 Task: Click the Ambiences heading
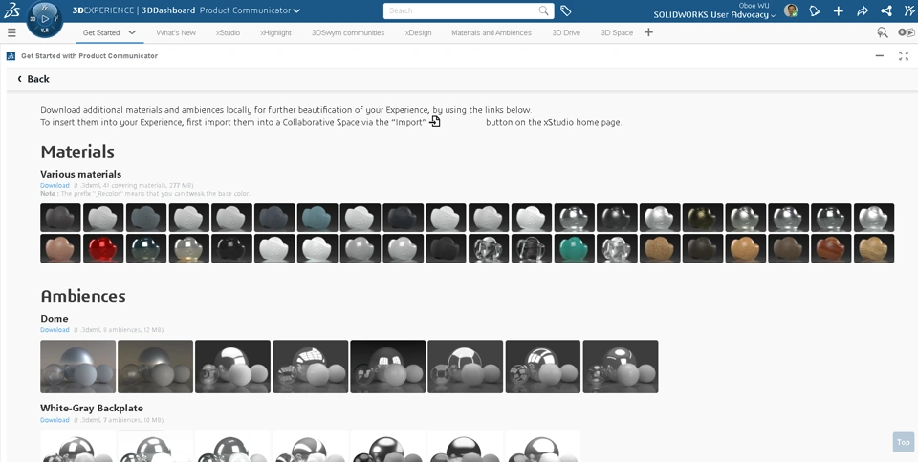(83, 296)
